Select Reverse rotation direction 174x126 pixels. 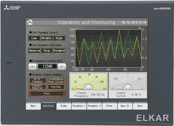tap(35, 51)
